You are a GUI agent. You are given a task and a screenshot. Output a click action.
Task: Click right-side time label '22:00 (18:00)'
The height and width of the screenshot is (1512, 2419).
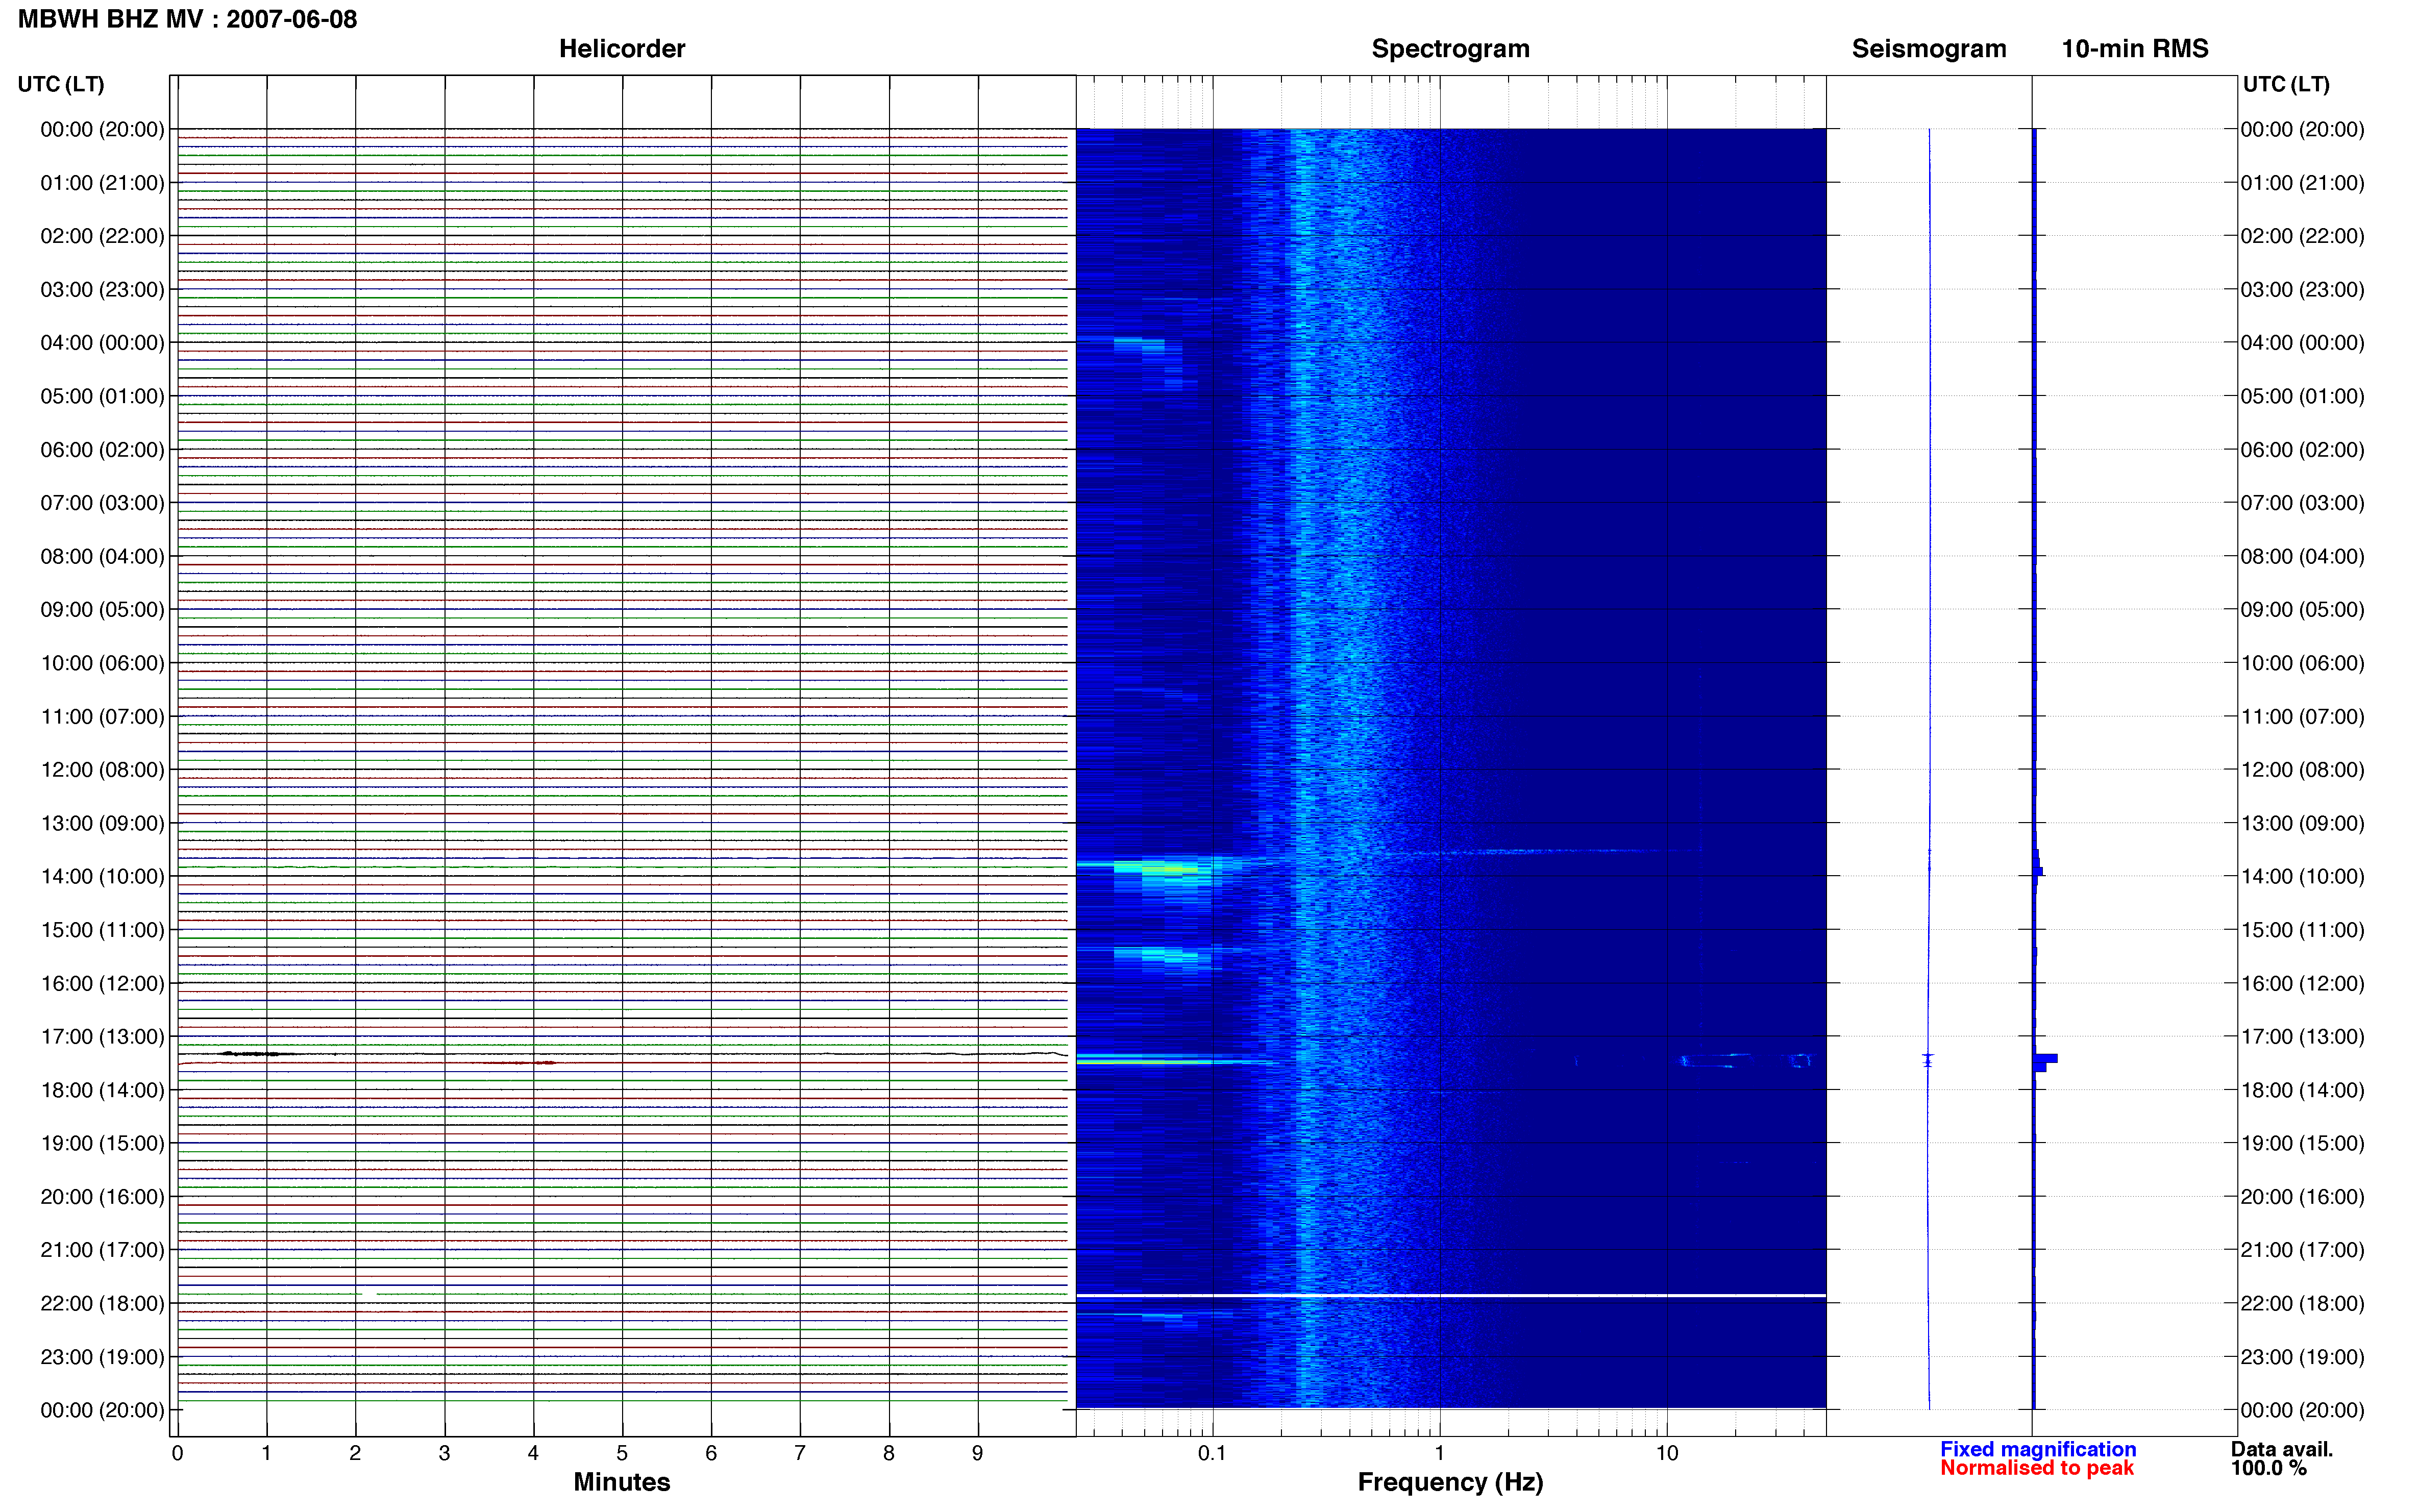click(x=2302, y=1304)
